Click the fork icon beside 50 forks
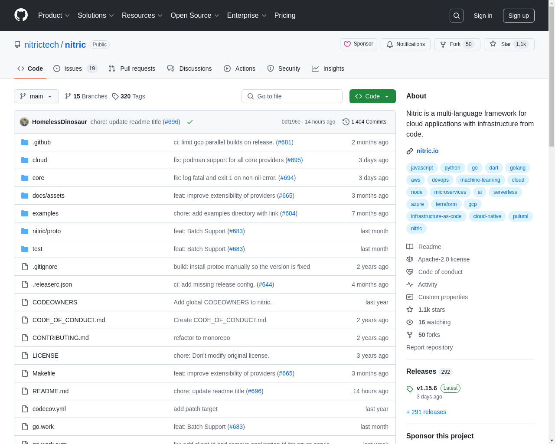The height and width of the screenshot is (444, 555). pyautogui.click(x=410, y=335)
